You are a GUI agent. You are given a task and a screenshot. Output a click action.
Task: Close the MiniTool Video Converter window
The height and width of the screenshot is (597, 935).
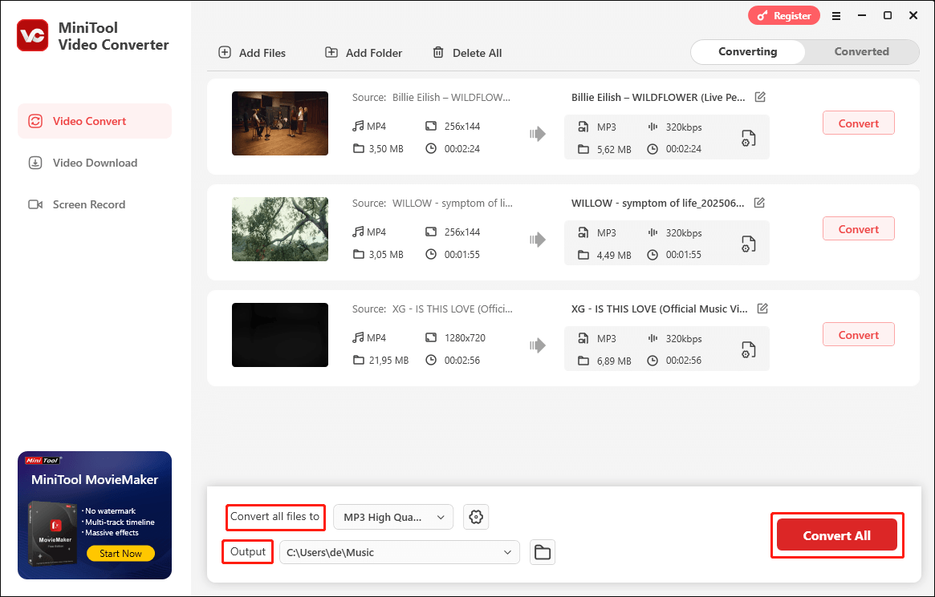coord(913,16)
